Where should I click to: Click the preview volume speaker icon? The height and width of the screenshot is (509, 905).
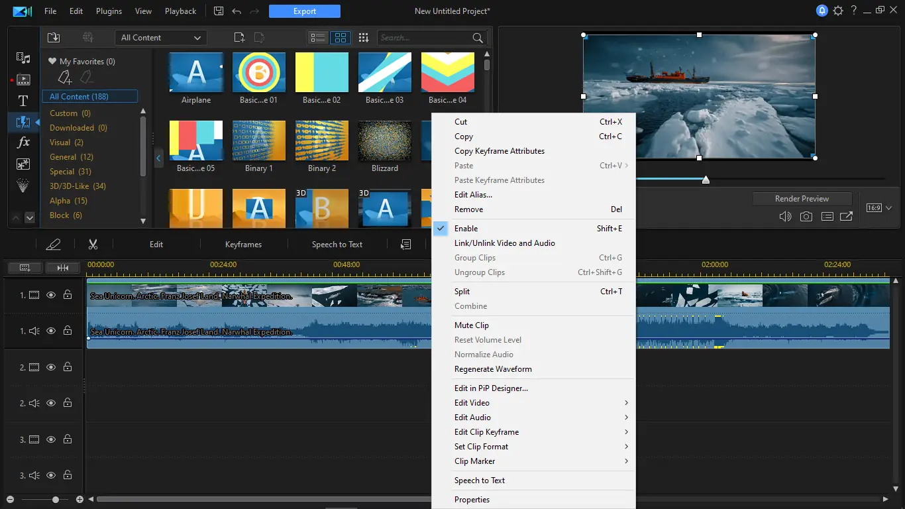[785, 217]
